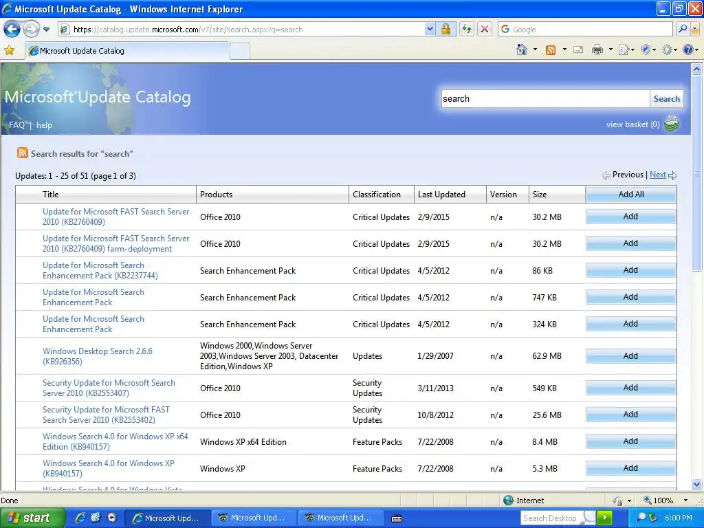704x528 pixels.
Task: Open Favorites with the yellow star icon
Action: tap(9, 50)
